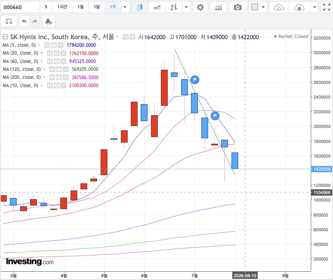Open settings for MA (60, close, 0)
Viewport: 333px width, 280px height.
[56, 61]
